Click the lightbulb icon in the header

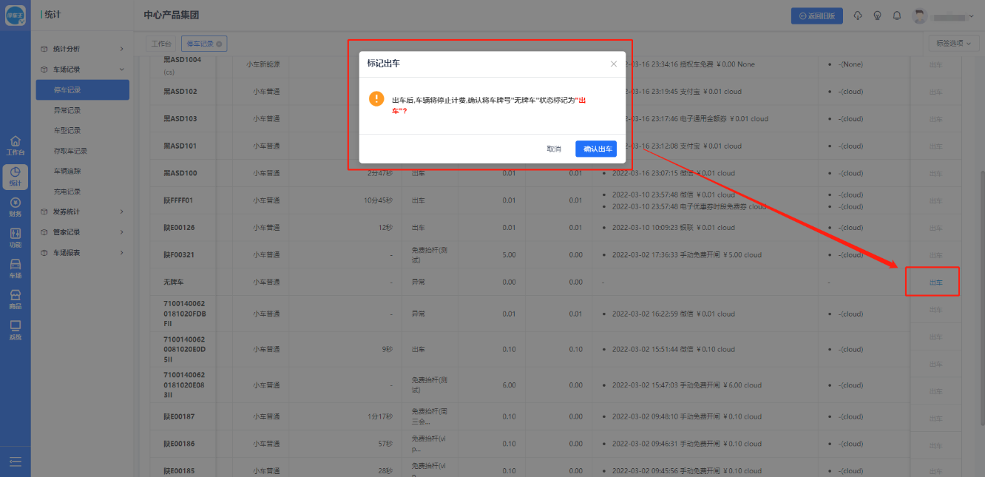point(877,16)
